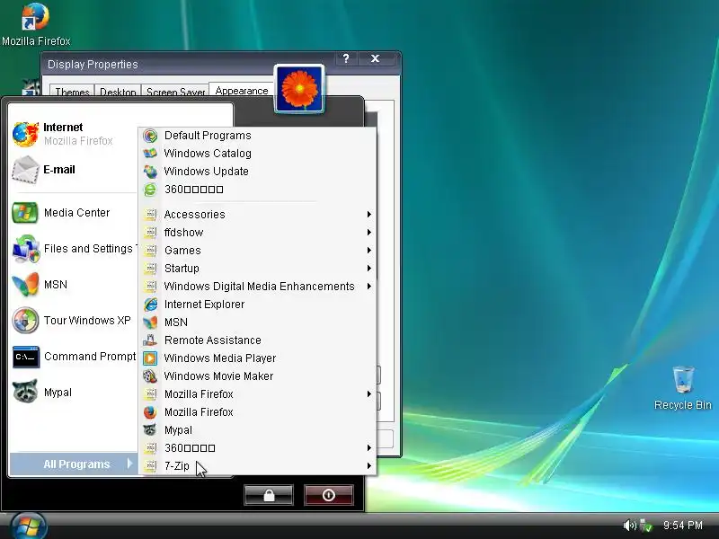719x539 pixels.
Task: Click the Firefox program icon in All Programs
Action: tap(150, 412)
